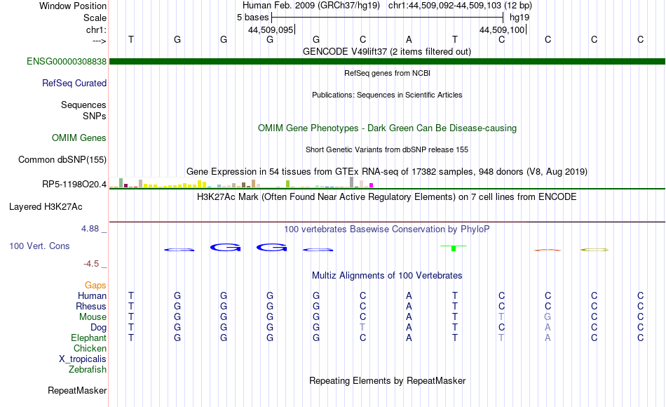Select the Rhesus species row label
This screenshot has width=666, height=407.
click(x=91, y=306)
